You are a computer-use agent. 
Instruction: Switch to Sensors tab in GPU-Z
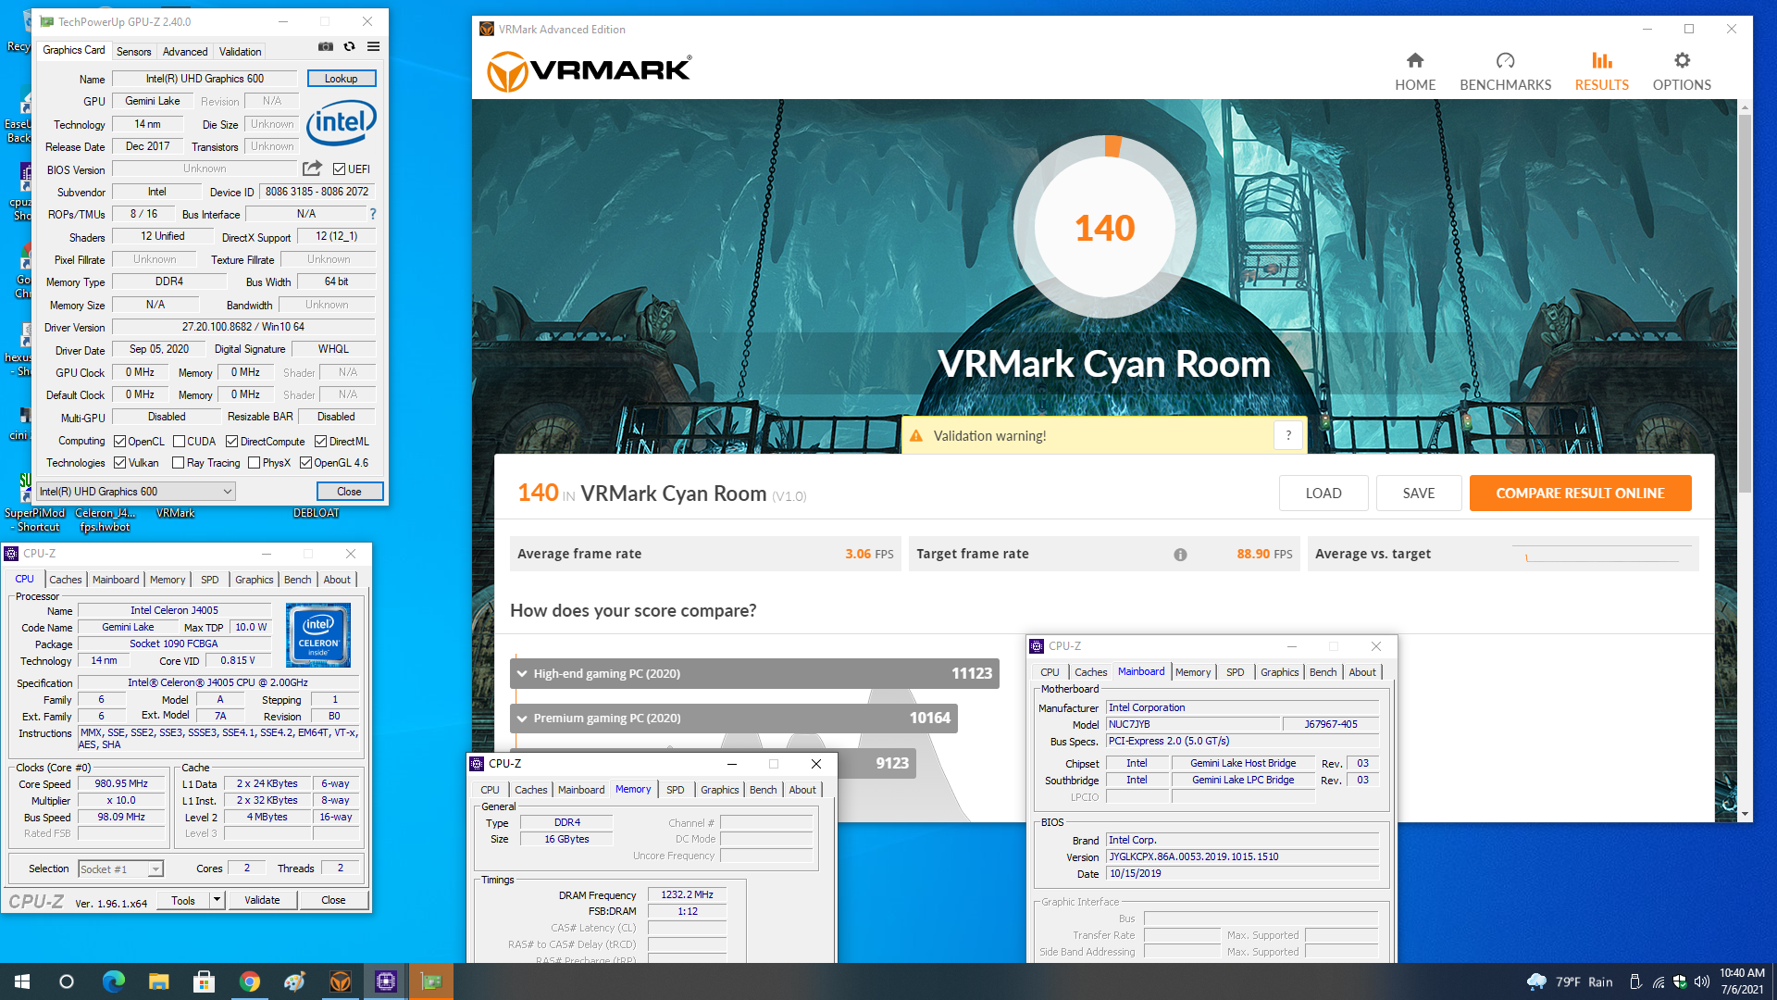[x=133, y=52]
